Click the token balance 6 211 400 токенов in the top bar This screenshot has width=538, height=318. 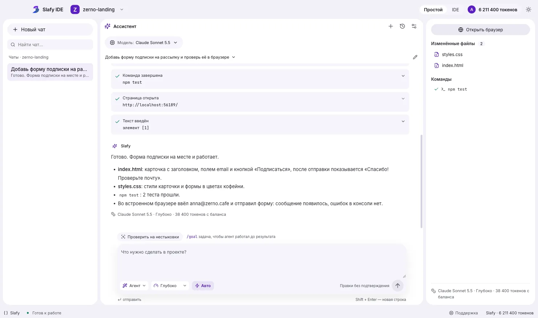(x=498, y=10)
